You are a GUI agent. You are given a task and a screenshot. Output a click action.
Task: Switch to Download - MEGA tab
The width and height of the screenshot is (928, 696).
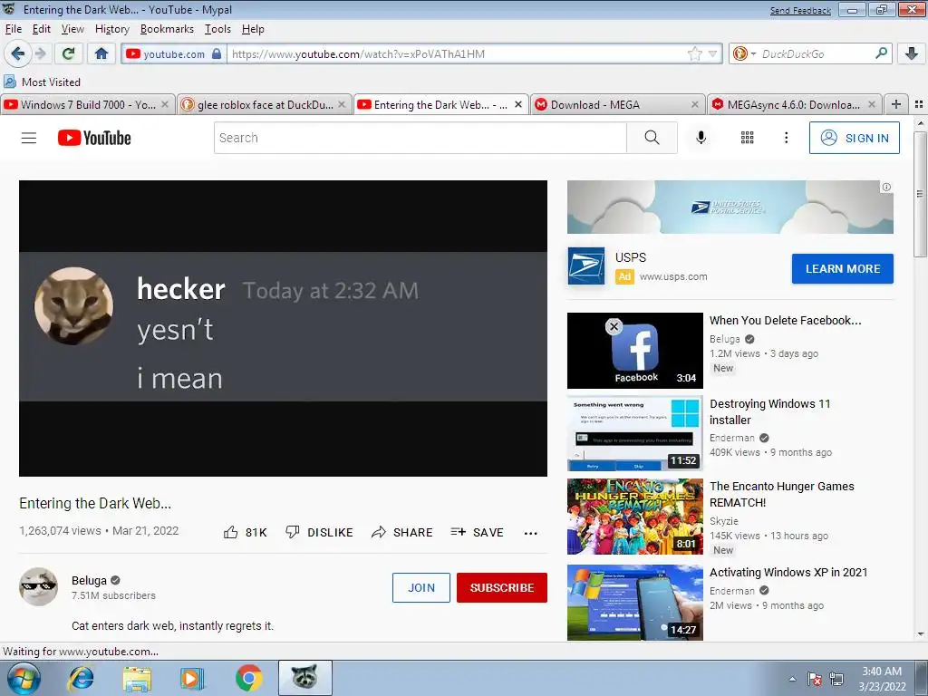click(x=617, y=105)
